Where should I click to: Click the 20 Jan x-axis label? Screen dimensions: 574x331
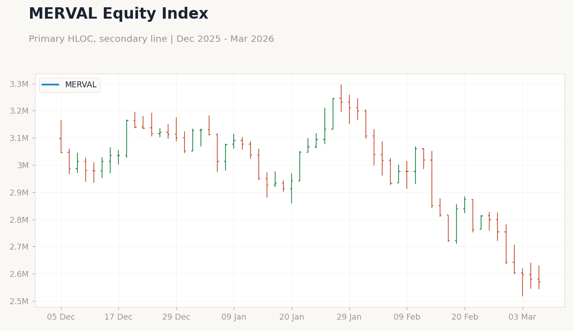pos(292,317)
